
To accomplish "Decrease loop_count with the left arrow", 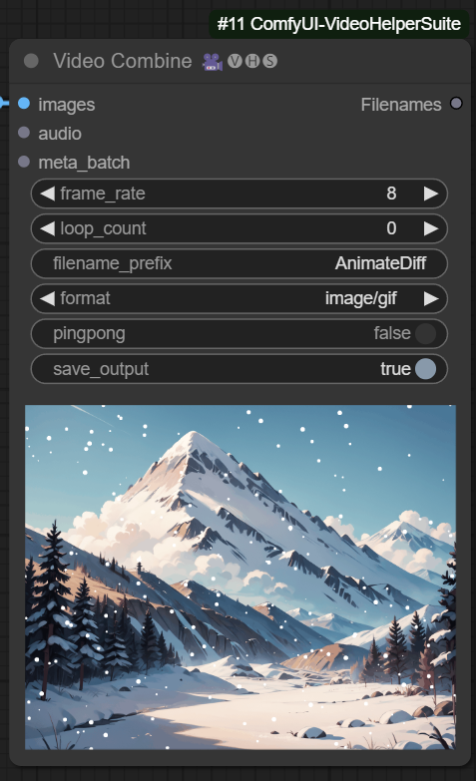I will click(x=47, y=228).
